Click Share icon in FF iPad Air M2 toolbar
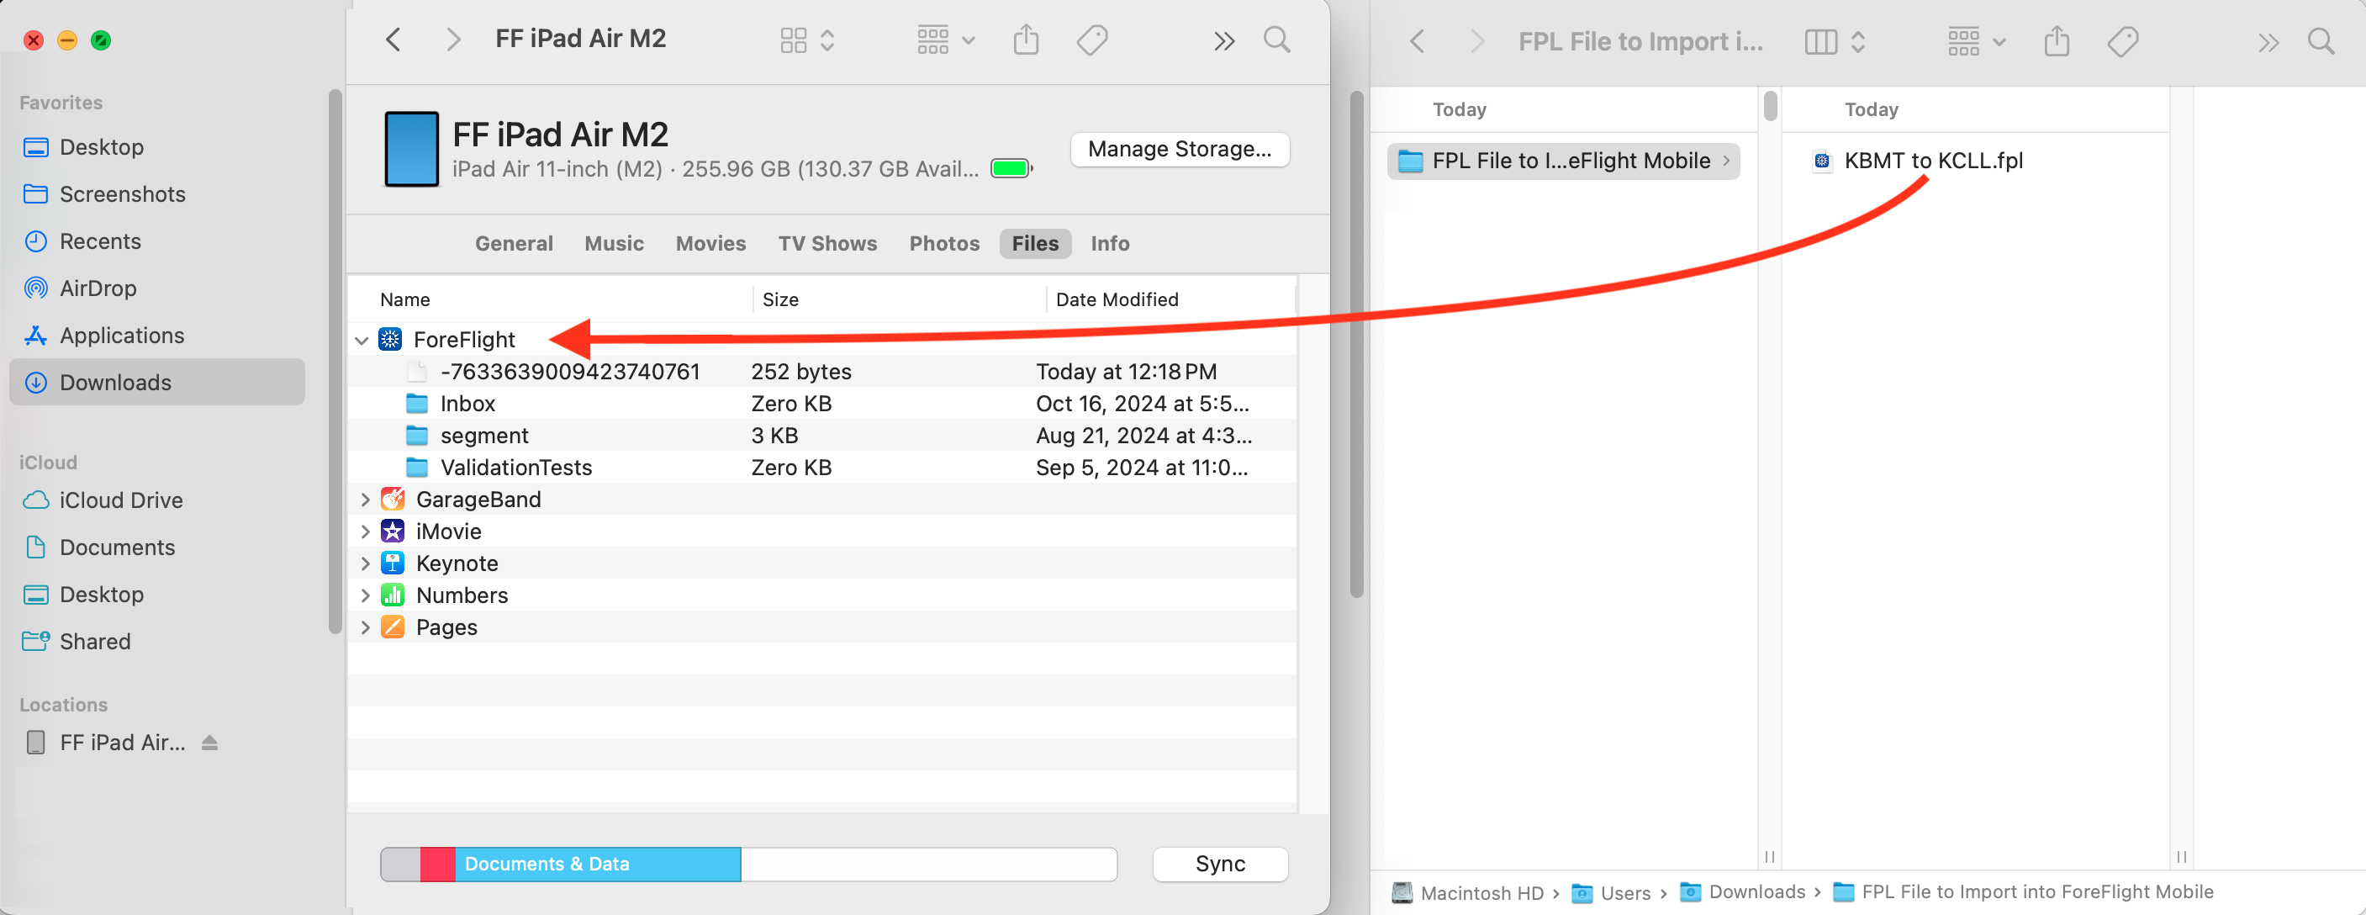The image size is (2366, 915). [1026, 40]
